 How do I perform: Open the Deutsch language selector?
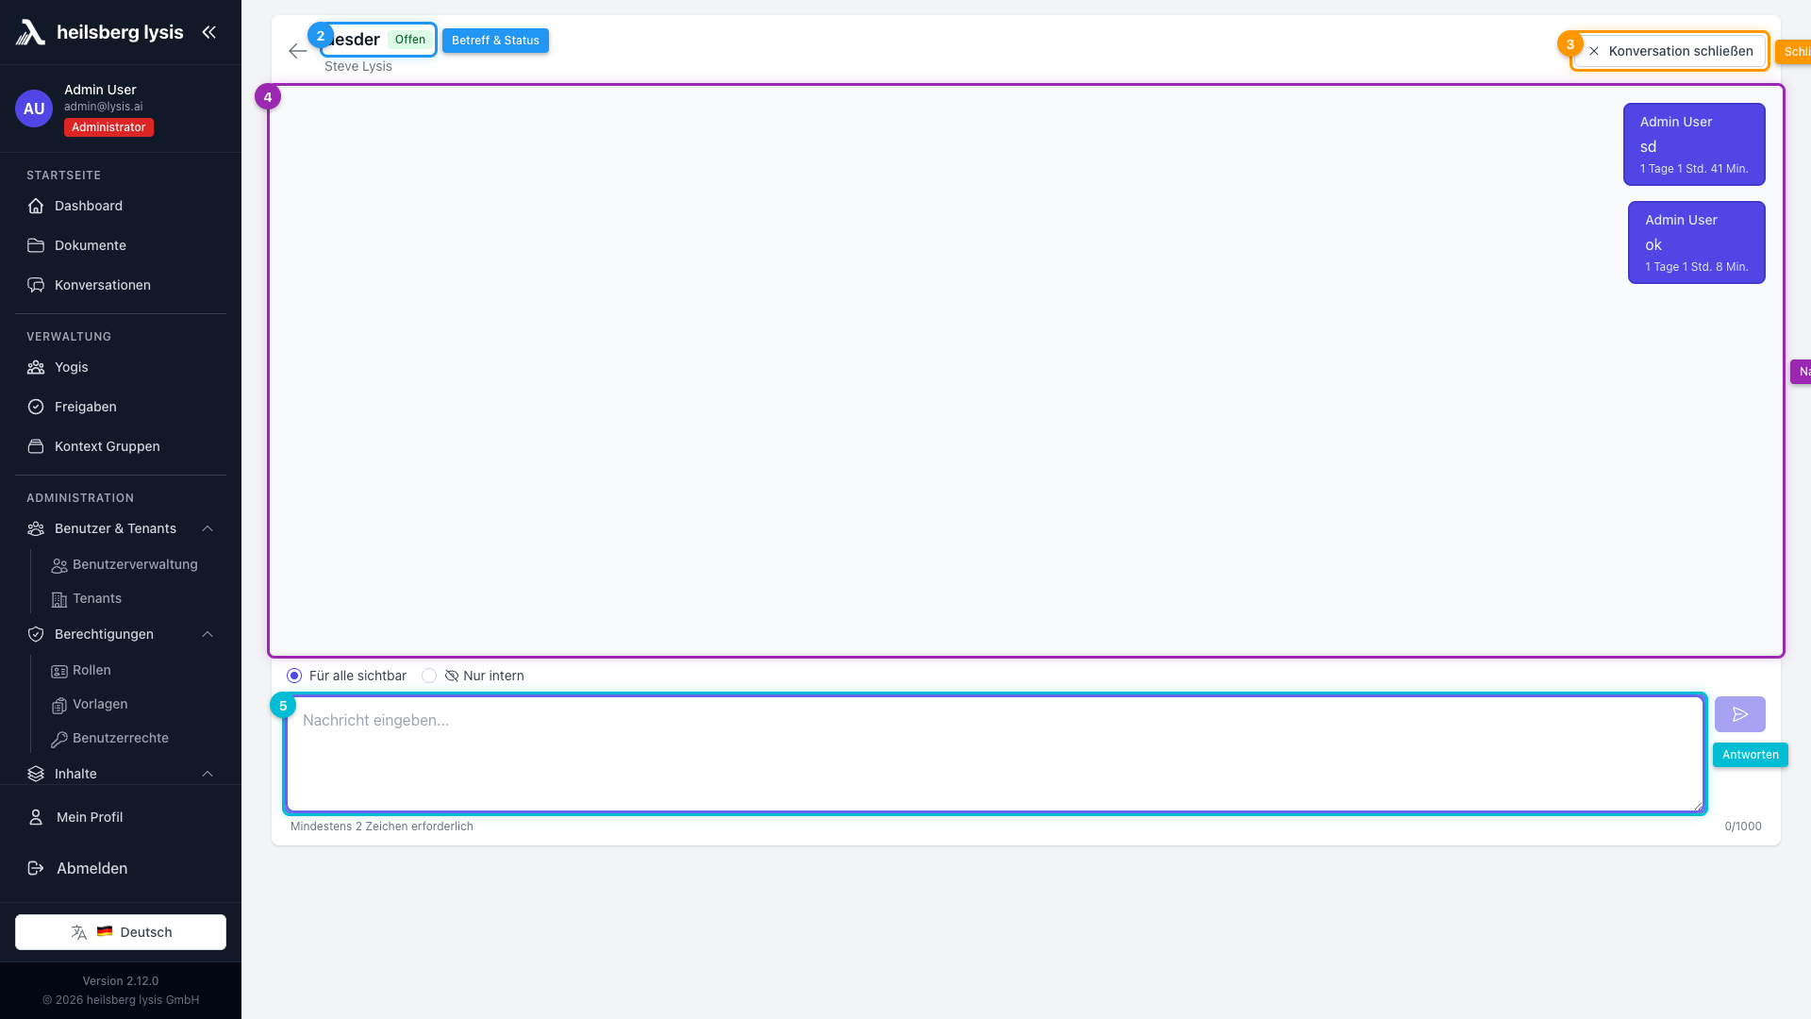click(121, 932)
